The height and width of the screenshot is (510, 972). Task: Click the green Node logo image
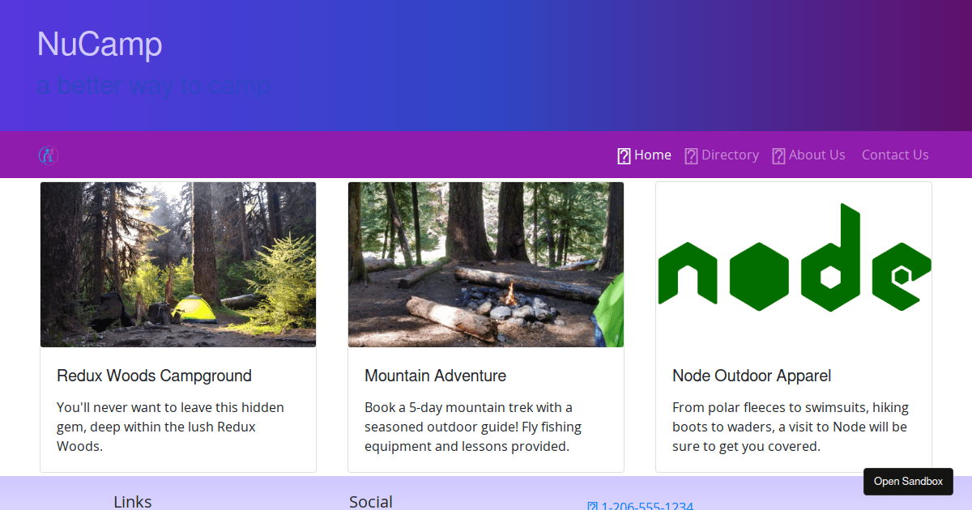point(794,265)
